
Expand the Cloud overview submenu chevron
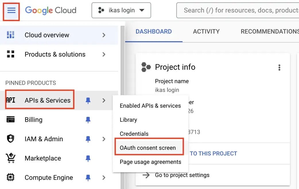[104, 35]
